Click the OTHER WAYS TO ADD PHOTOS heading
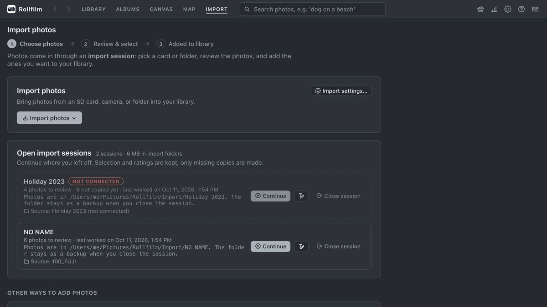Image resolution: width=547 pixels, height=307 pixels. pos(52,293)
